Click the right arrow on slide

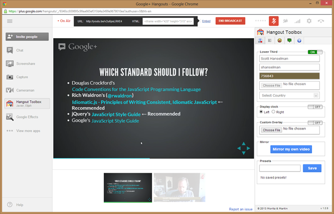pyautogui.click(x=248, y=148)
